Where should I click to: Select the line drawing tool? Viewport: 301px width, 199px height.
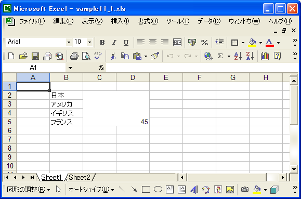[x=122, y=190]
